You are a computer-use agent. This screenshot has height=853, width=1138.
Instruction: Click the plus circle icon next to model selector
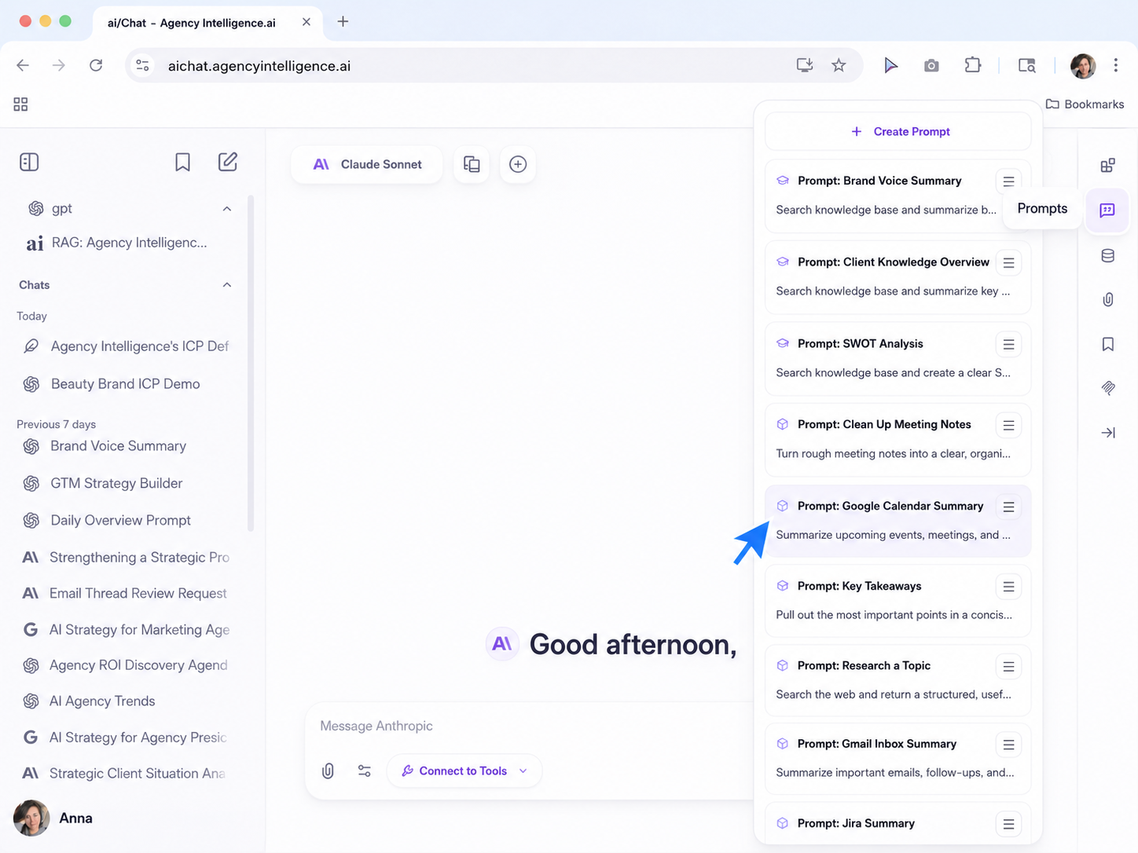coord(518,164)
